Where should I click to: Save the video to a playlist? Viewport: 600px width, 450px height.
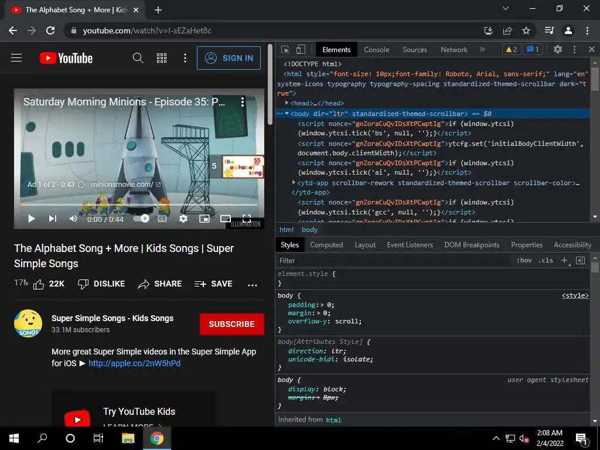coord(213,284)
